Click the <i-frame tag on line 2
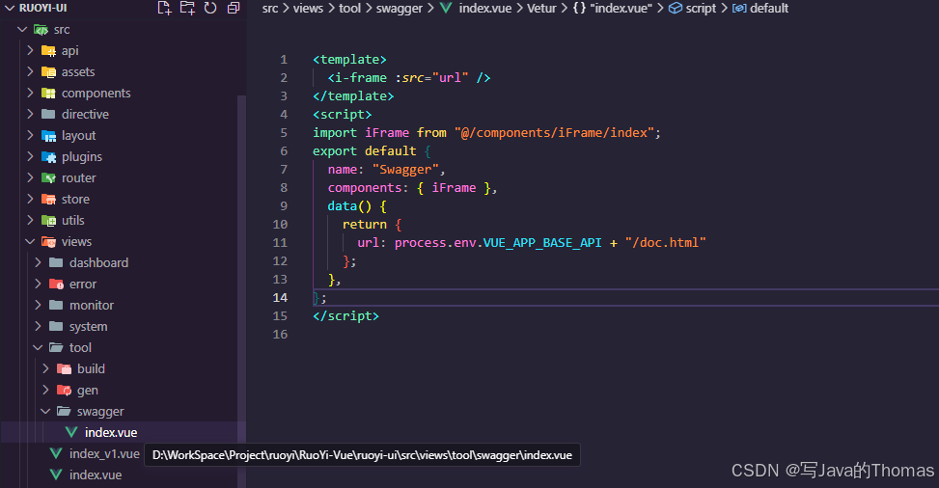This screenshot has height=488, width=939. pos(357,78)
